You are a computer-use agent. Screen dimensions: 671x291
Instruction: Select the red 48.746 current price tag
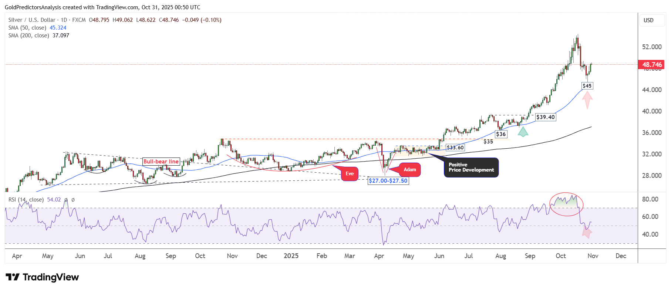tap(651, 65)
